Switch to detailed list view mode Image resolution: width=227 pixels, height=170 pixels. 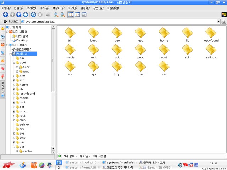[77, 15]
